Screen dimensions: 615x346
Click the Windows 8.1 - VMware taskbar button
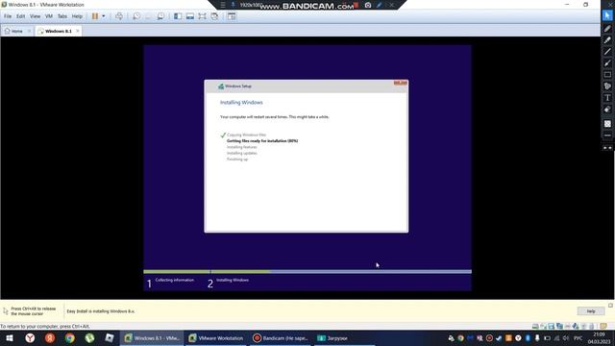pyautogui.click(x=152, y=337)
